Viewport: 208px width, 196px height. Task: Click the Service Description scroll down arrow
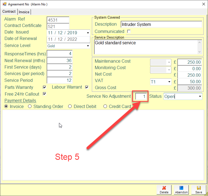pos(199,52)
